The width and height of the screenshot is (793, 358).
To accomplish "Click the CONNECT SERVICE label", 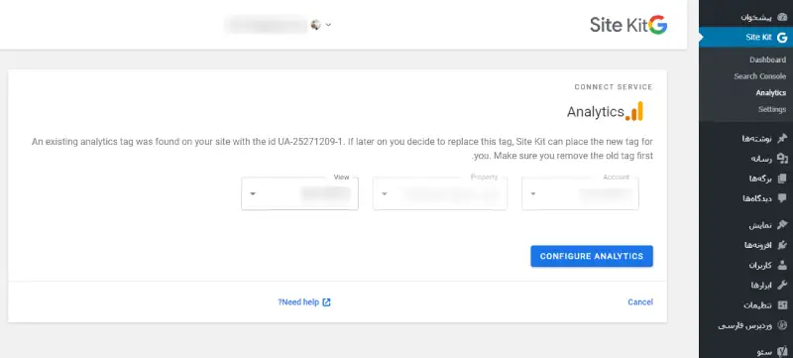I will [614, 87].
